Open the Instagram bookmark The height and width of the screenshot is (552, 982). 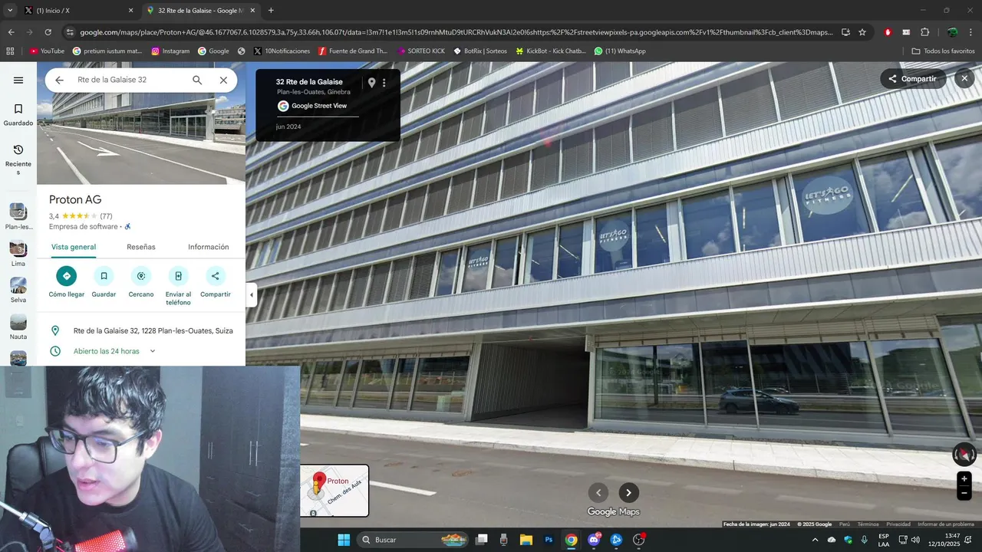[x=170, y=51]
